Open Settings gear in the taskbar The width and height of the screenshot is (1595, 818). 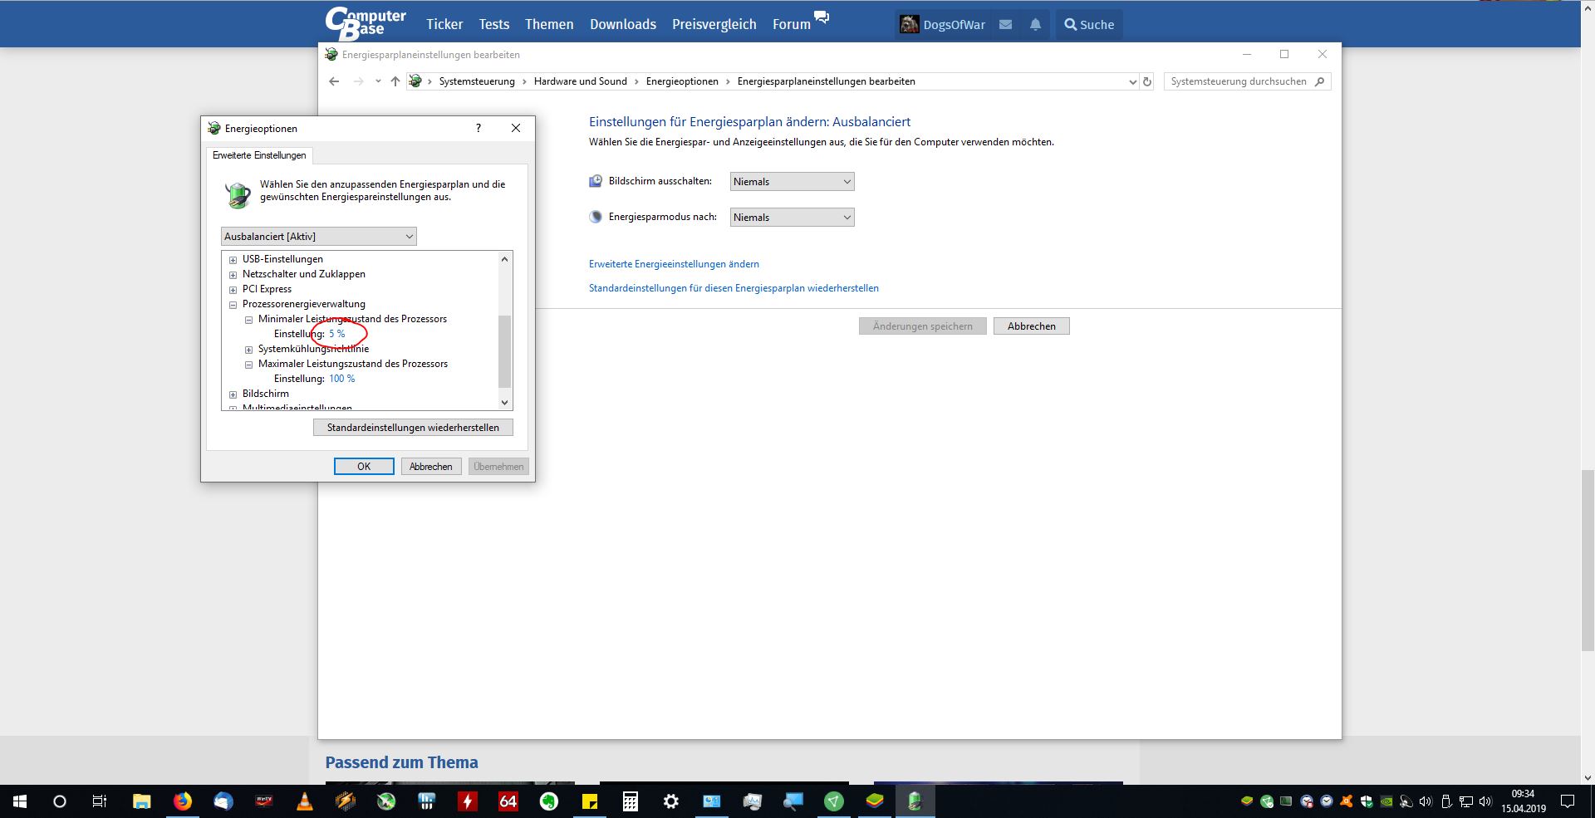pyautogui.click(x=671, y=801)
